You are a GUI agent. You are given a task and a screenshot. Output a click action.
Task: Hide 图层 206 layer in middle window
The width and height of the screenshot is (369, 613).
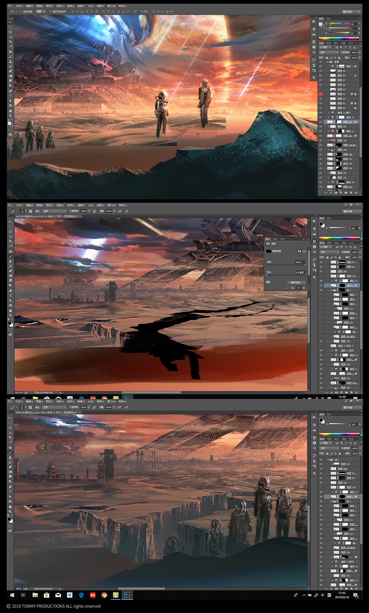click(321, 272)
